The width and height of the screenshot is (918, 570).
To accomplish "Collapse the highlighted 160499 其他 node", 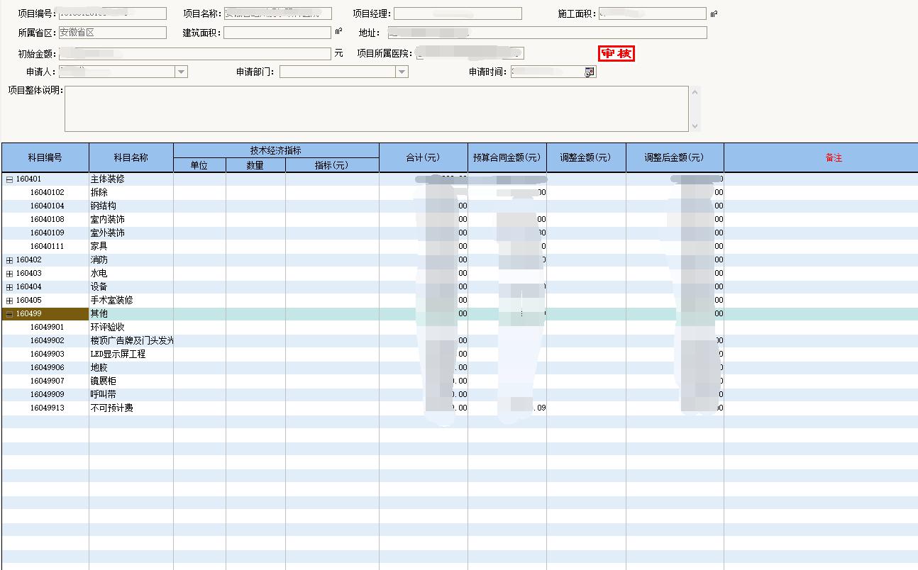I will click(9, 314).
